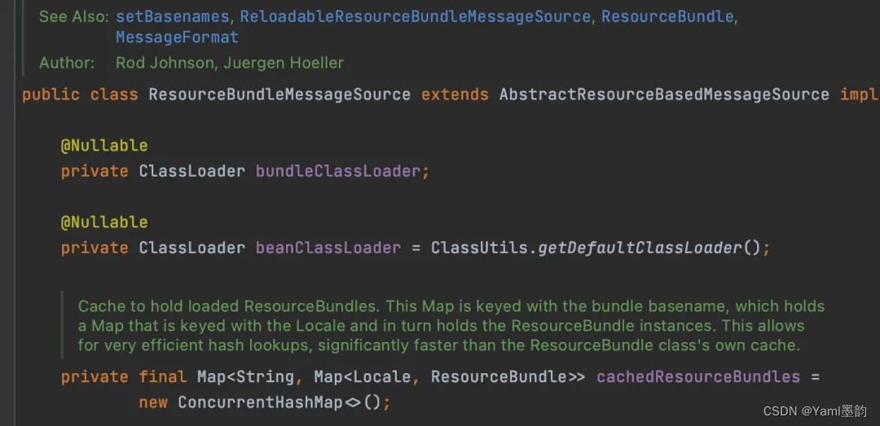This screenshot has width=880, height=426.
Task: Click the @Nullable annotation above beanClassLoader
Action: click(x=104, y=222)
